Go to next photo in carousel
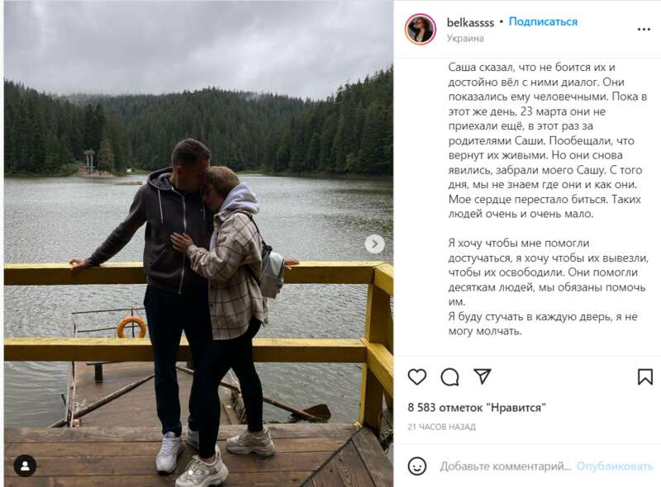 tap(374, 244)
